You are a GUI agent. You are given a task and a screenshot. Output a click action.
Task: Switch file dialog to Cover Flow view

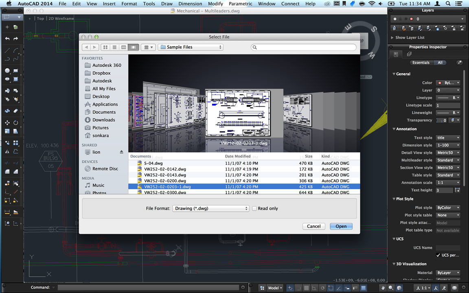[134, 47]
